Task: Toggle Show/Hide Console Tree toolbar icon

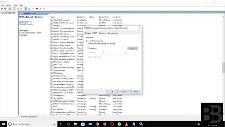Action: (10, 8)
